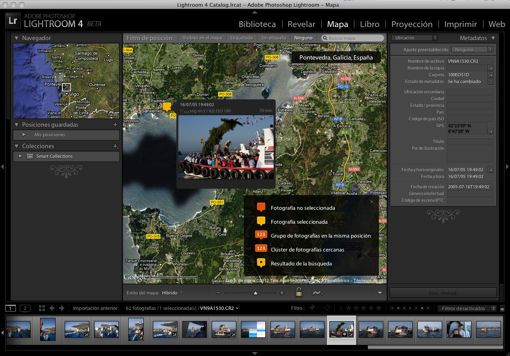Toggle the lock markers padlock icon
Image resolution: width=510 pixels, height=356 pixels.
pyautogui.click(x=299, y=292)
